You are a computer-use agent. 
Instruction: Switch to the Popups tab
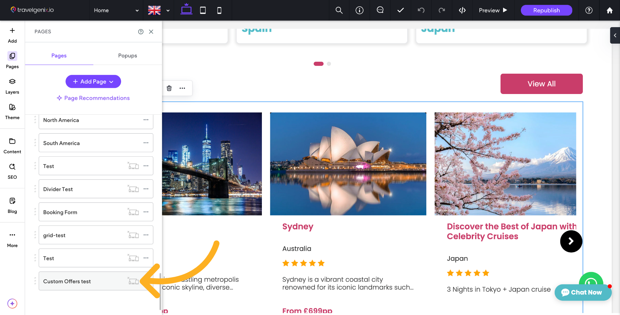tap(127, 56)
